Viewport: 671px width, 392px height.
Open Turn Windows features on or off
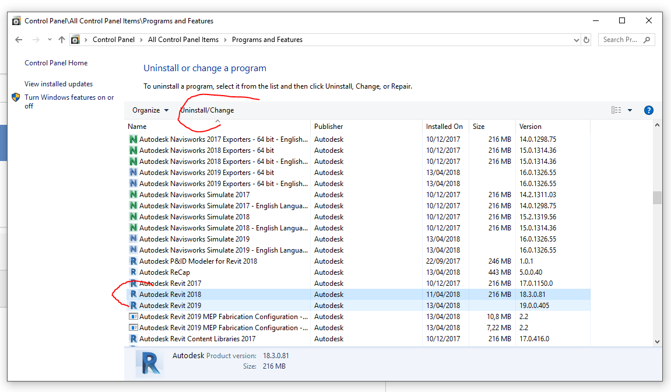[x=69, y=101]
